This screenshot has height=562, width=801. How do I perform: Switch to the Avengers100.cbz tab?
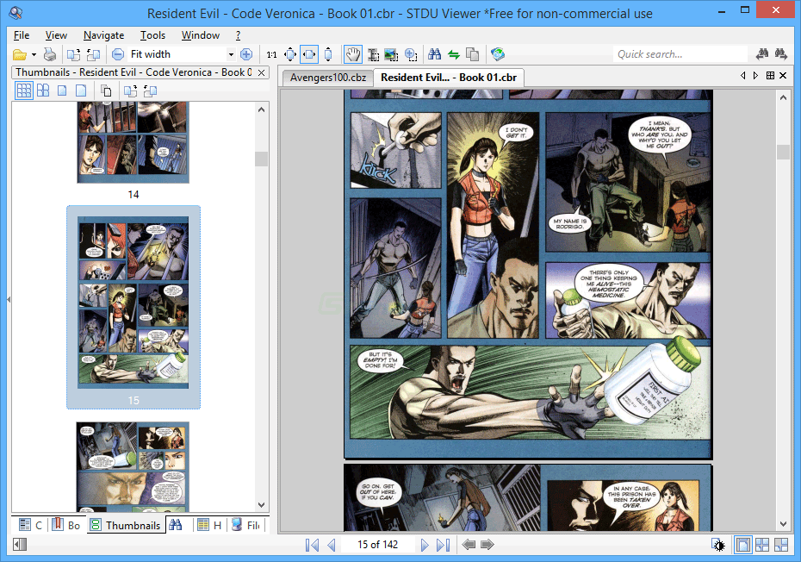326,78
